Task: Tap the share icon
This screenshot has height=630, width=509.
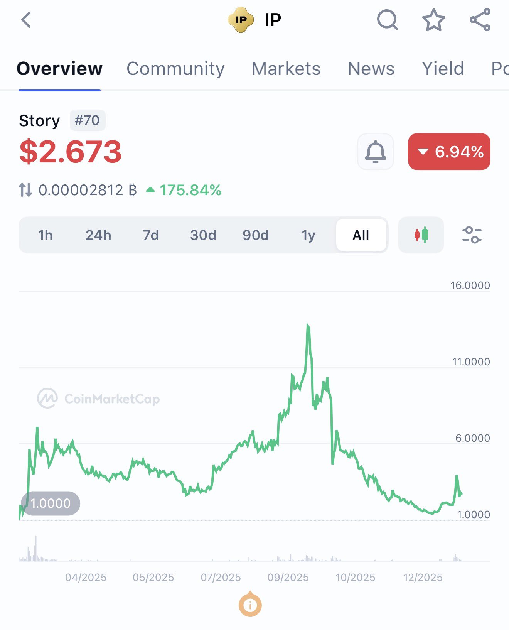Action: tap(480, 20)
